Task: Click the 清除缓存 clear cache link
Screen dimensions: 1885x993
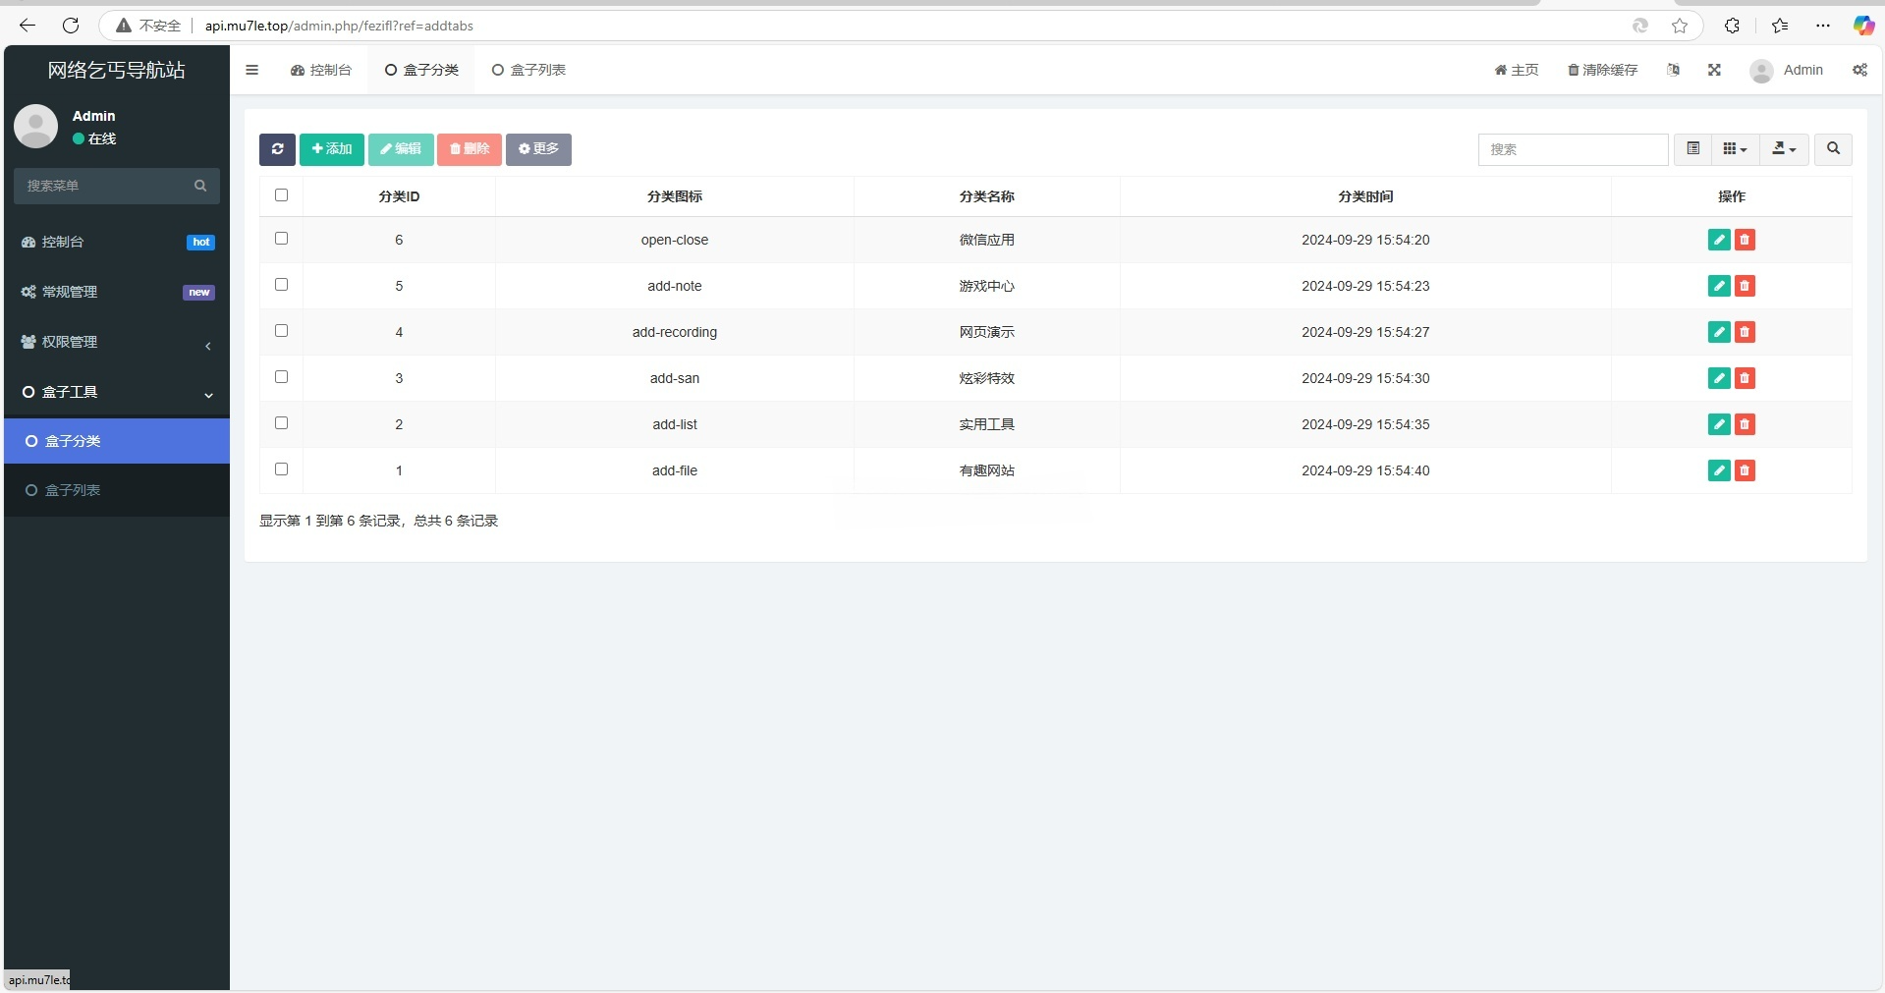Action: (x=1602, y=70)
